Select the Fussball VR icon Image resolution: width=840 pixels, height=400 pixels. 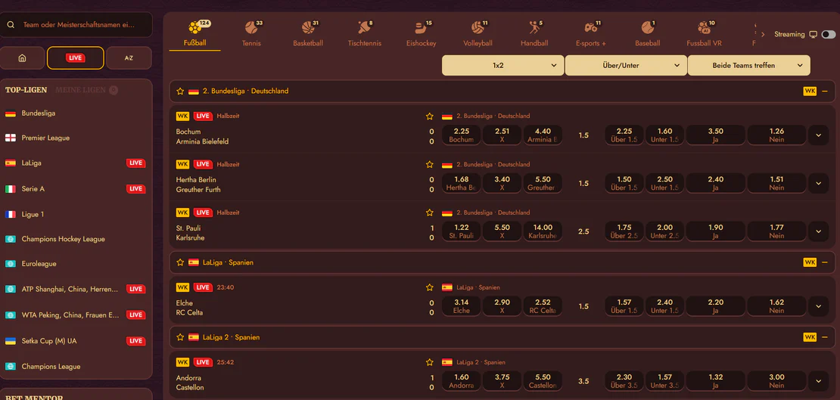pos(704,27)
